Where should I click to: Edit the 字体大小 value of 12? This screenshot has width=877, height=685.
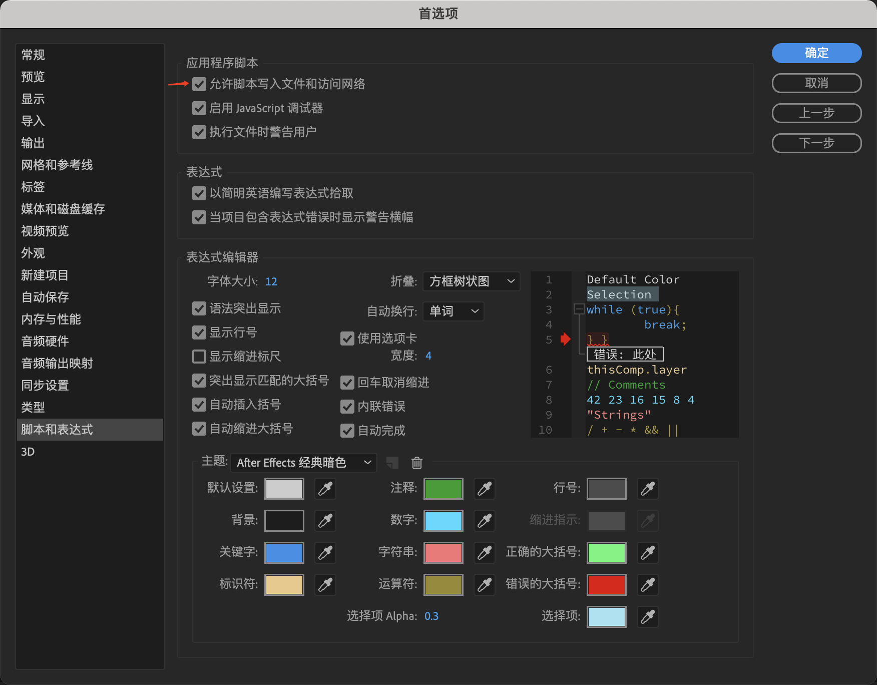pos(271,281)
